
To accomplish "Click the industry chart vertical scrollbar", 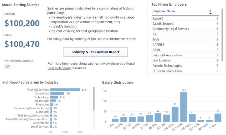I will [x=94, y=98].
